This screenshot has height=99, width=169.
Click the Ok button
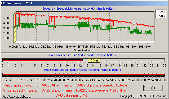153,88
